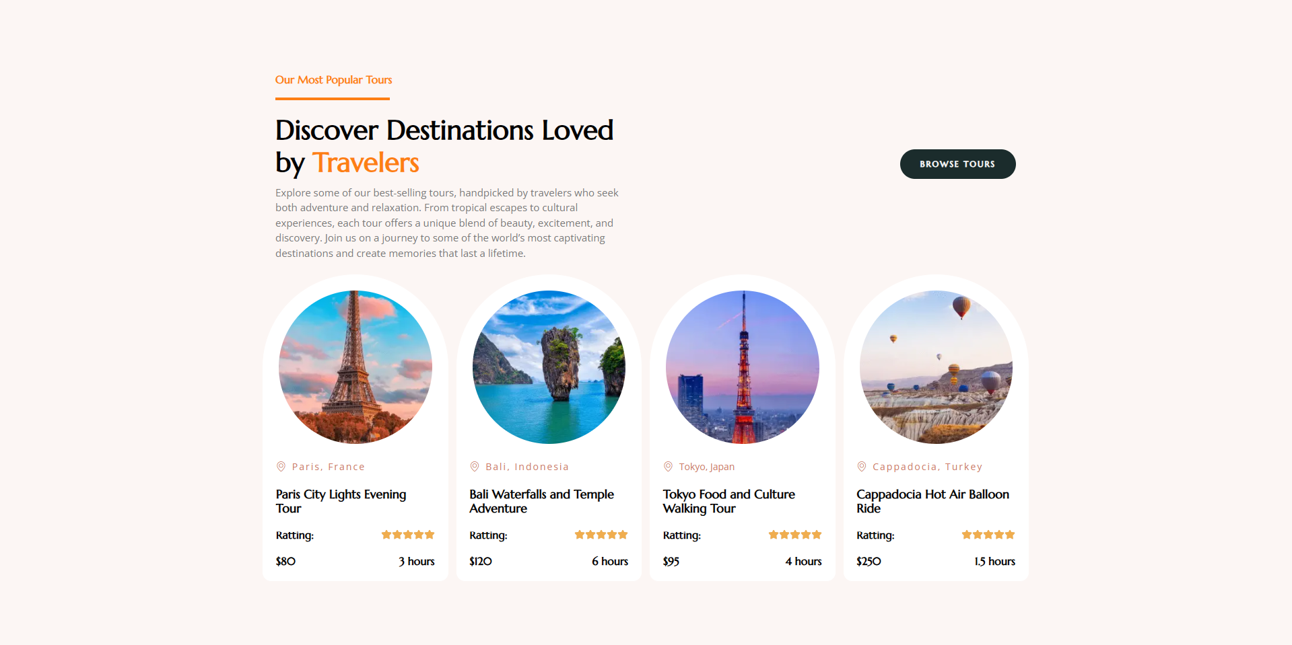This screenshot has width=1292, height=645.
Task: Open Cappadocia Hot Air Balloon Ride title
Action: pyautogui.click(x=932, y=501)
